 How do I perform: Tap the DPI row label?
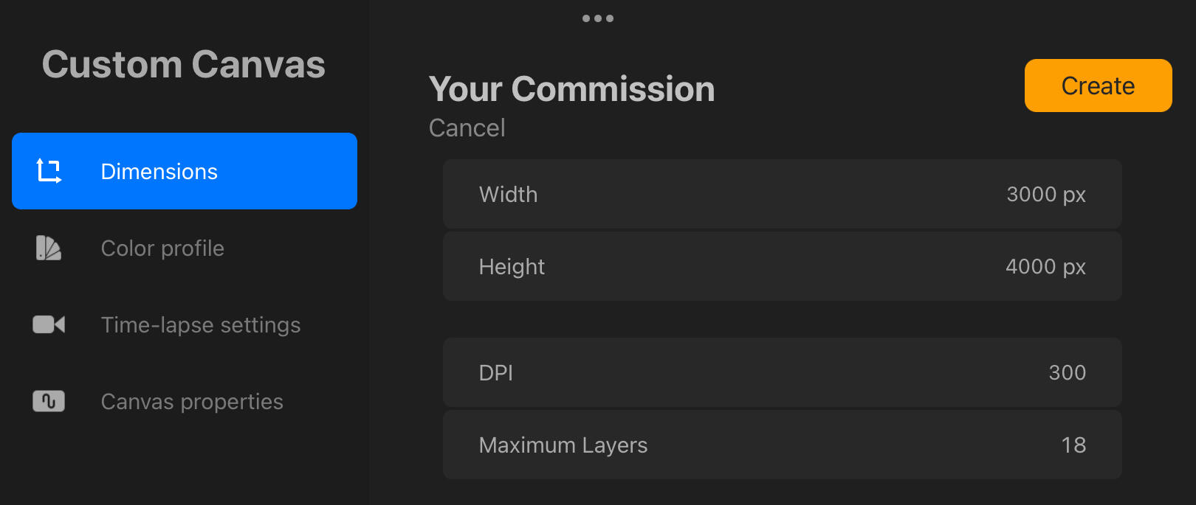495,373
